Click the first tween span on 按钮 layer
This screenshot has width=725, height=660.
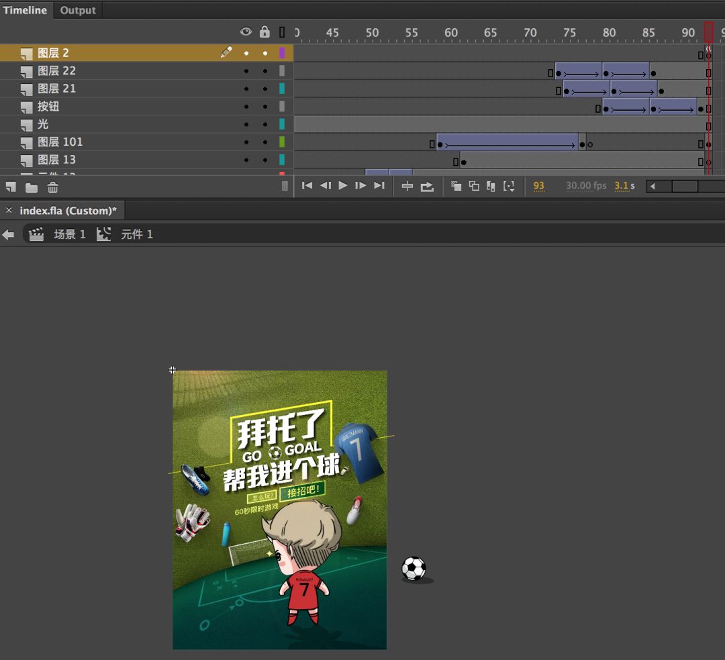[x=626, y=106]
